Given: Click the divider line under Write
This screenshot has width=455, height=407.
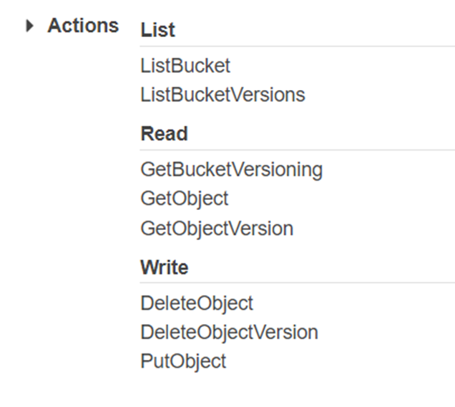Looking at the screenshot, I should coord(297,283).
